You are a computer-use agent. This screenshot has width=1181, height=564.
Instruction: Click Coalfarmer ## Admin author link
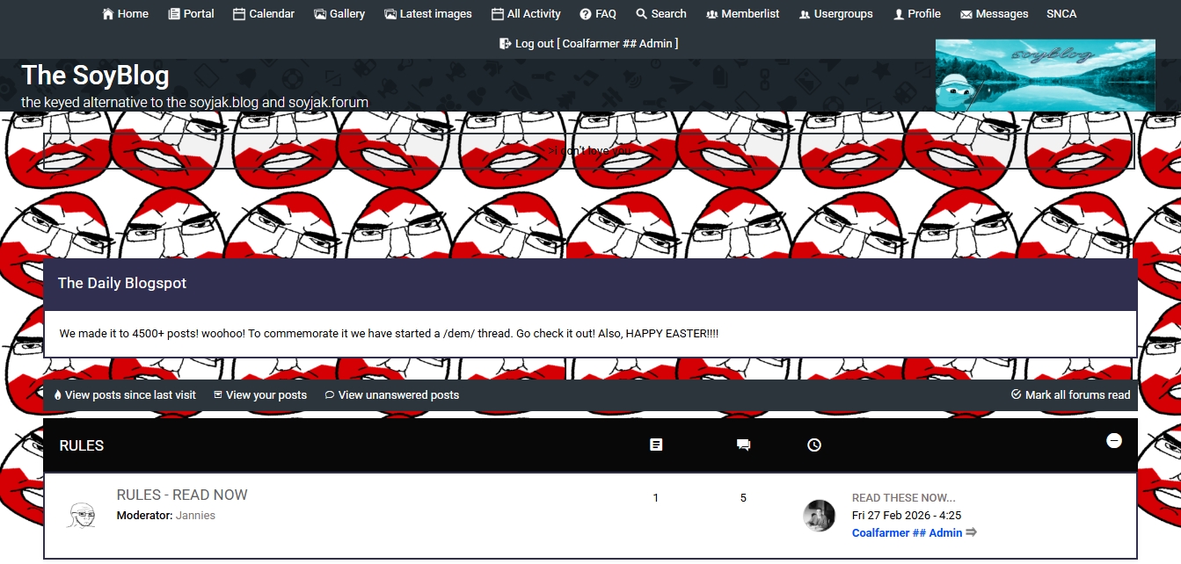(907, 533)
